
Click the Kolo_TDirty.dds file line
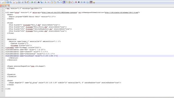(38, 27)
